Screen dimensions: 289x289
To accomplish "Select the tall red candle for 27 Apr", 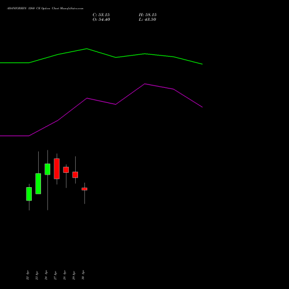I will pyautogui.click(x=57, y=169).
